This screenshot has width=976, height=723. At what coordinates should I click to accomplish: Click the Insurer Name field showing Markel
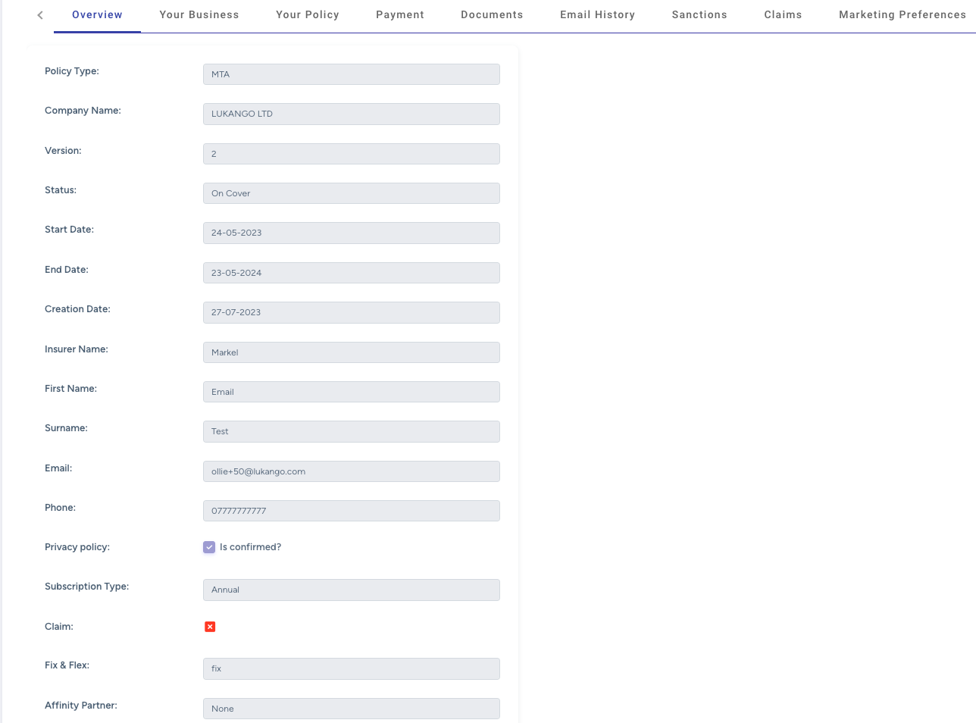coord(351,352)
